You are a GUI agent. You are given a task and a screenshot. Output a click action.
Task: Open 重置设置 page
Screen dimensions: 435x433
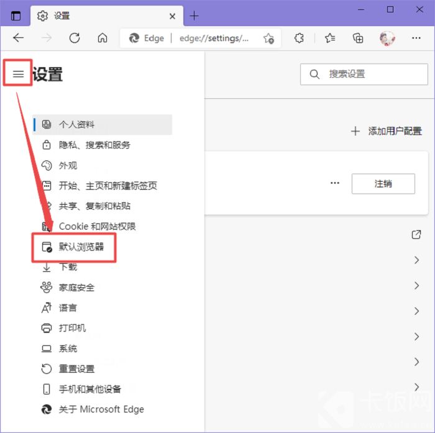coord(68,369)
